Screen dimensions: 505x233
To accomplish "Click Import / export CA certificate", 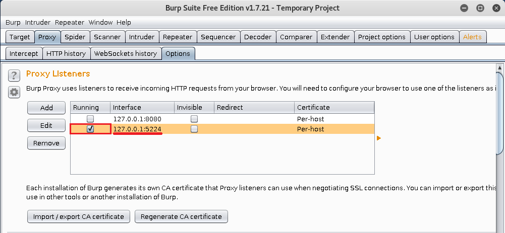I will (79, 216).
